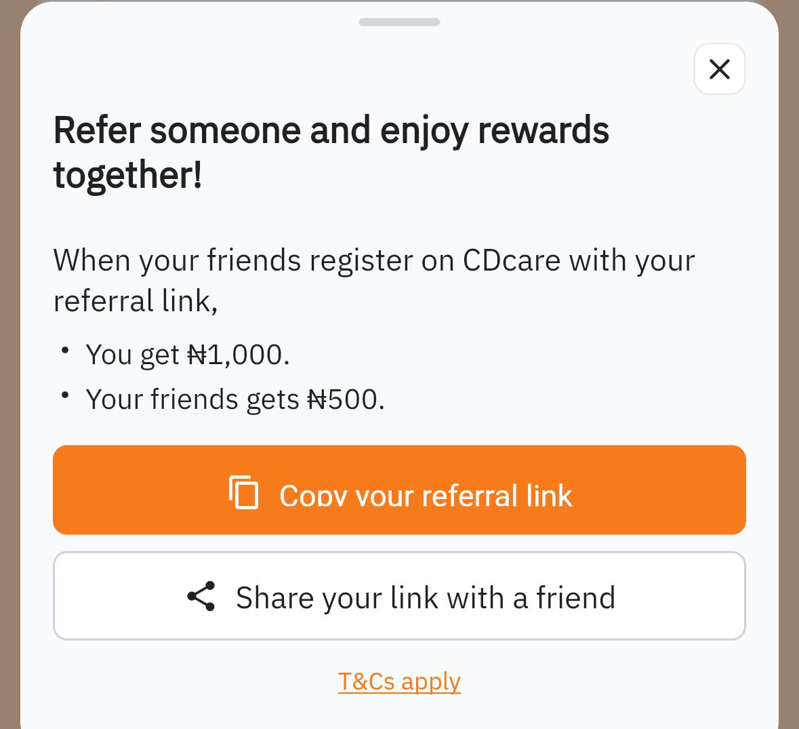This screenshot has width=799, height=729.
Task: Tap the drag handle atop the sheet
Action: point(399,22)
